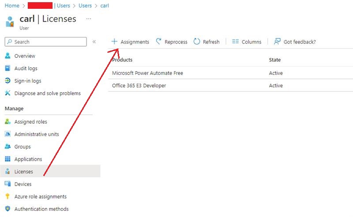This screenshot has width=353, height=217.
Task: Click Refresh to reload licenses
Action: 207,42
